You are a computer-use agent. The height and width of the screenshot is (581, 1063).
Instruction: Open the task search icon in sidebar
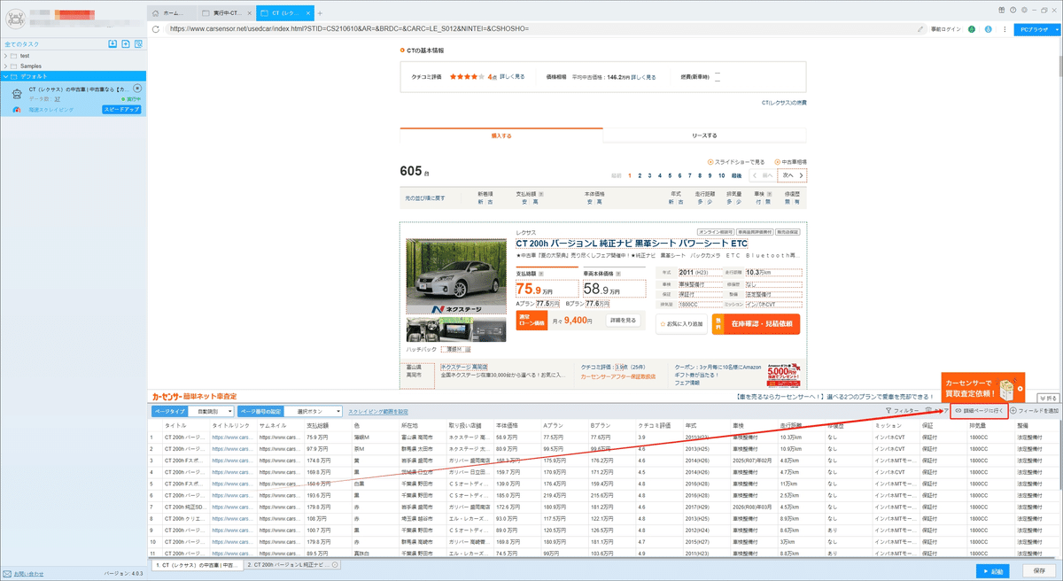pos(140,43)
